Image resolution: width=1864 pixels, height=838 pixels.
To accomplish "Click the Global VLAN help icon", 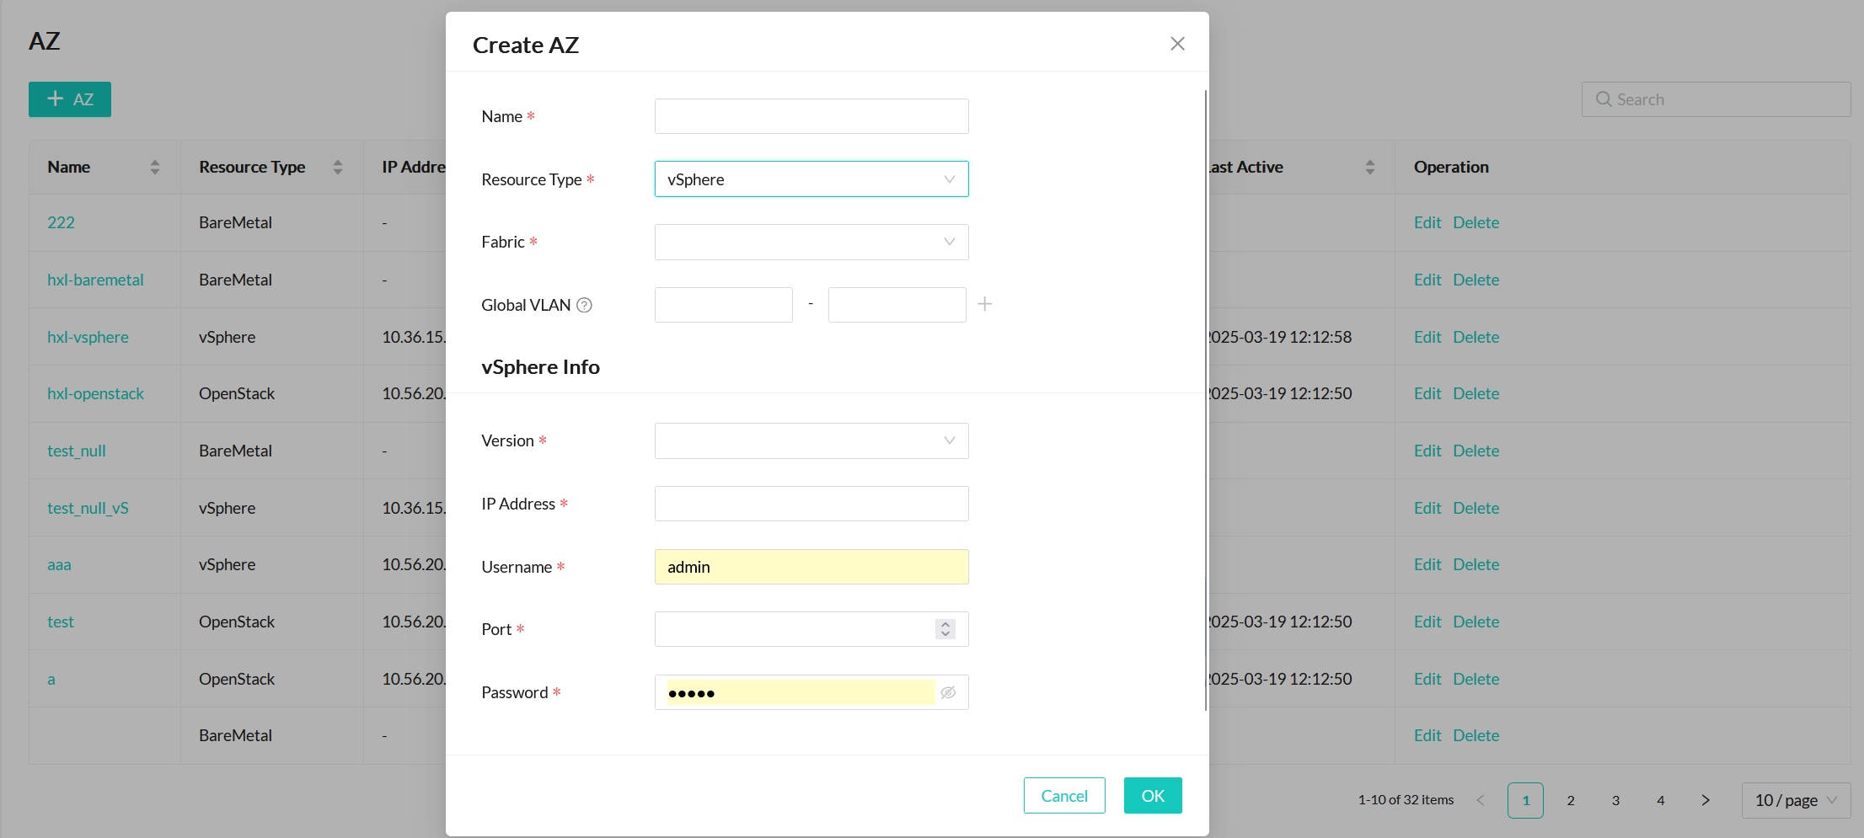I will click(584, 305).
